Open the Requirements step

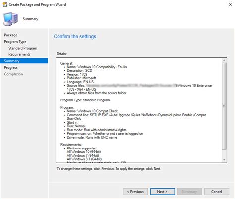point(19,54)
